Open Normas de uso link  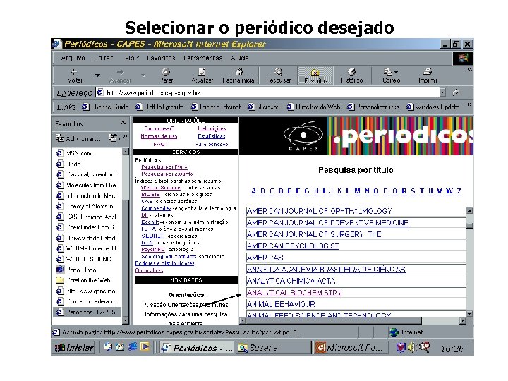pos(159,136)
